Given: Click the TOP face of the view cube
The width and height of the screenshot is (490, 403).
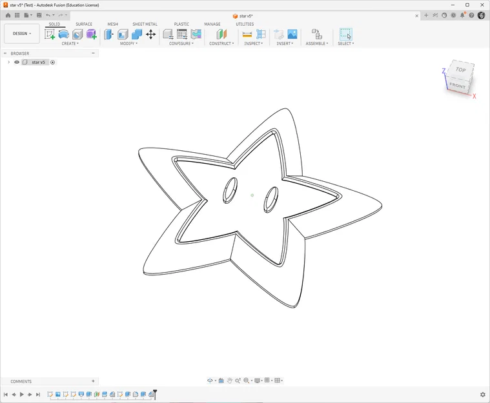Looking at the screenshot, I should click(460, 69).
